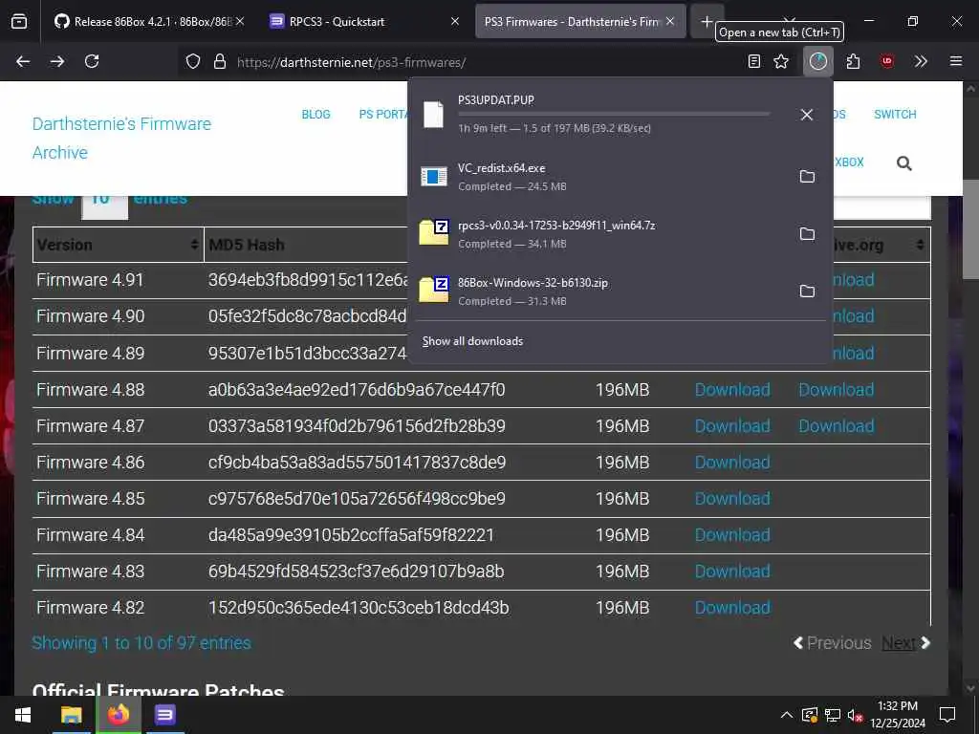Sort table by Version column
Viewport: 979px width, 734px height.
point(118,245)
